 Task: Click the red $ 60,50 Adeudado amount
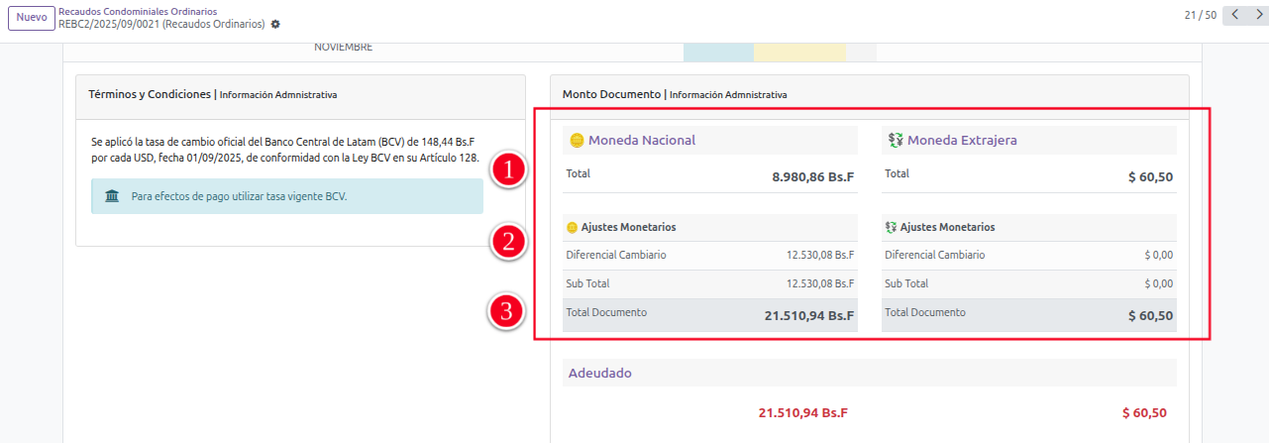point(1144,412)
